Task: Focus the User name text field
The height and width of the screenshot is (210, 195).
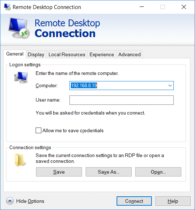Action: pos(122,100)
